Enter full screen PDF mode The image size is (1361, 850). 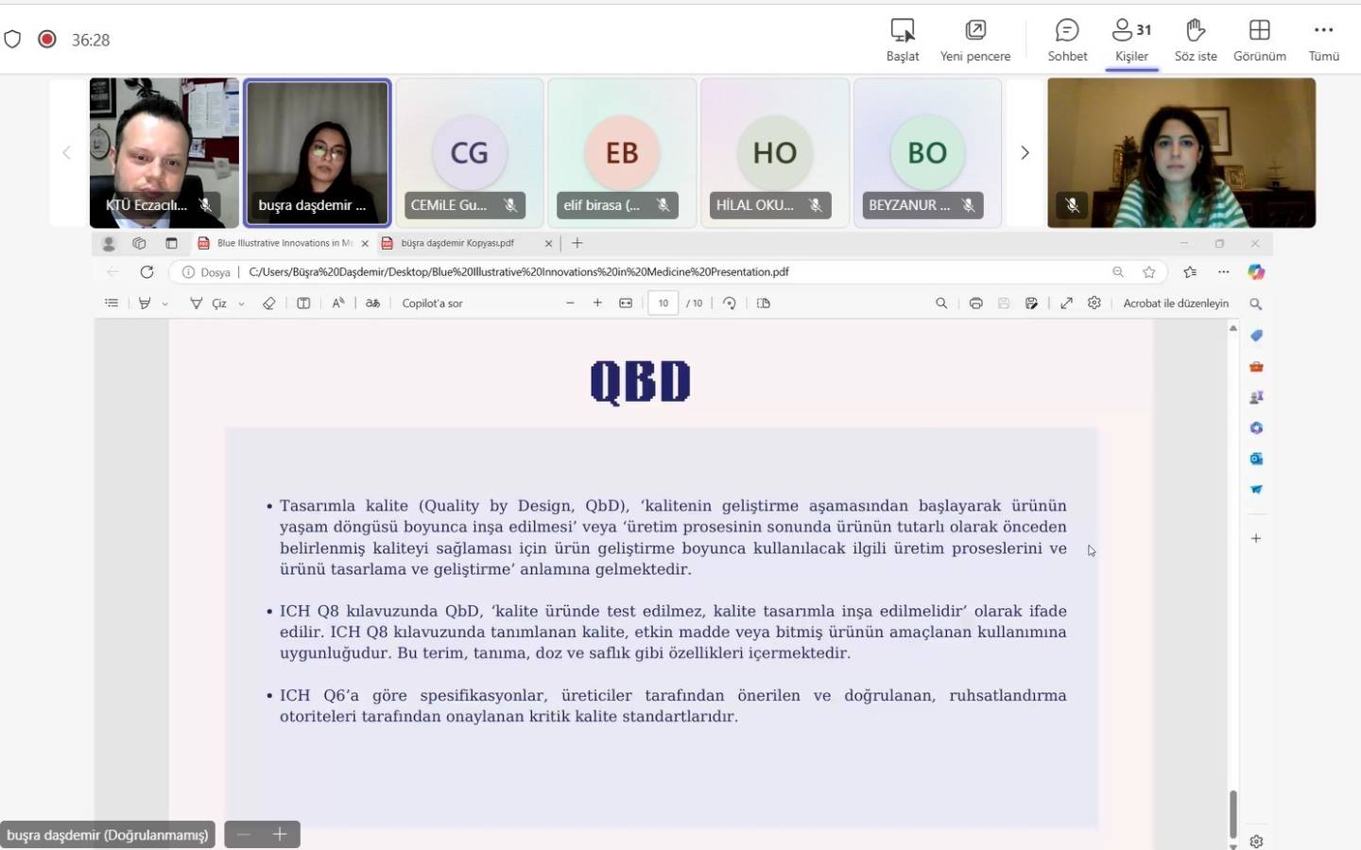point(1066,303)
